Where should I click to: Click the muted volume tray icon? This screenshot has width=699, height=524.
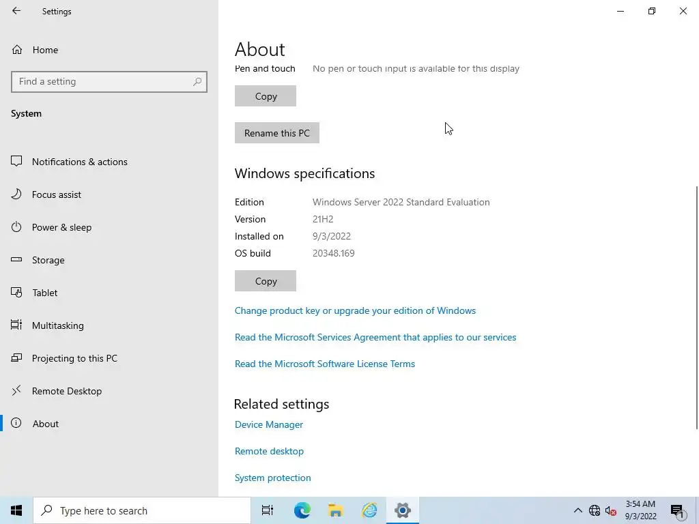pos(611,510)
